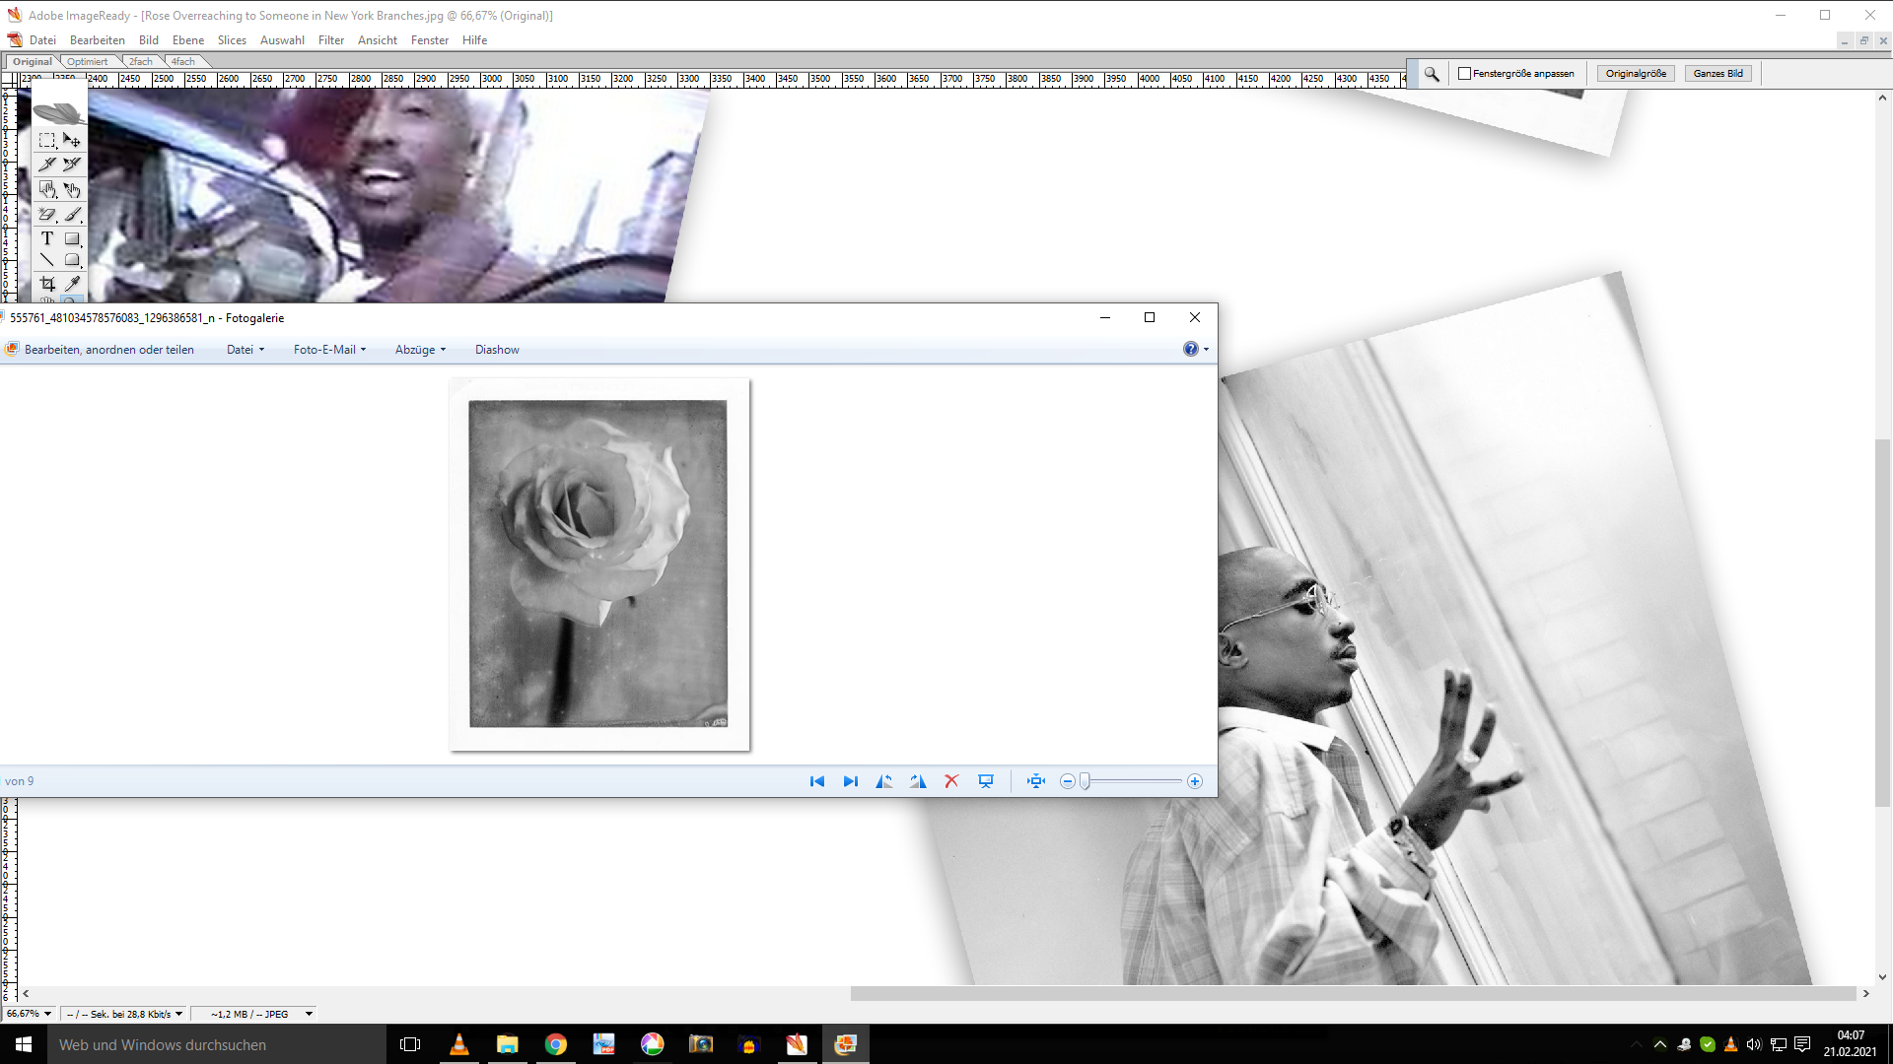Click the Ganzes Bild button

1718,74
